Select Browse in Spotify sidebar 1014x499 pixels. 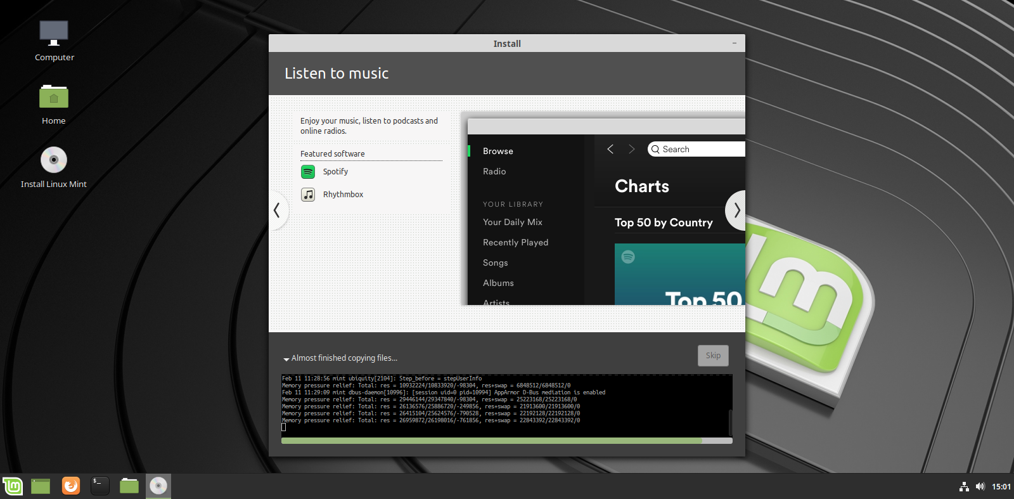pos(498,151)
